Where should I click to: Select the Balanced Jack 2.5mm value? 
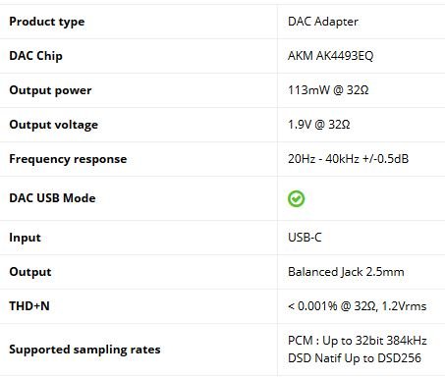(x=346, y=272)
